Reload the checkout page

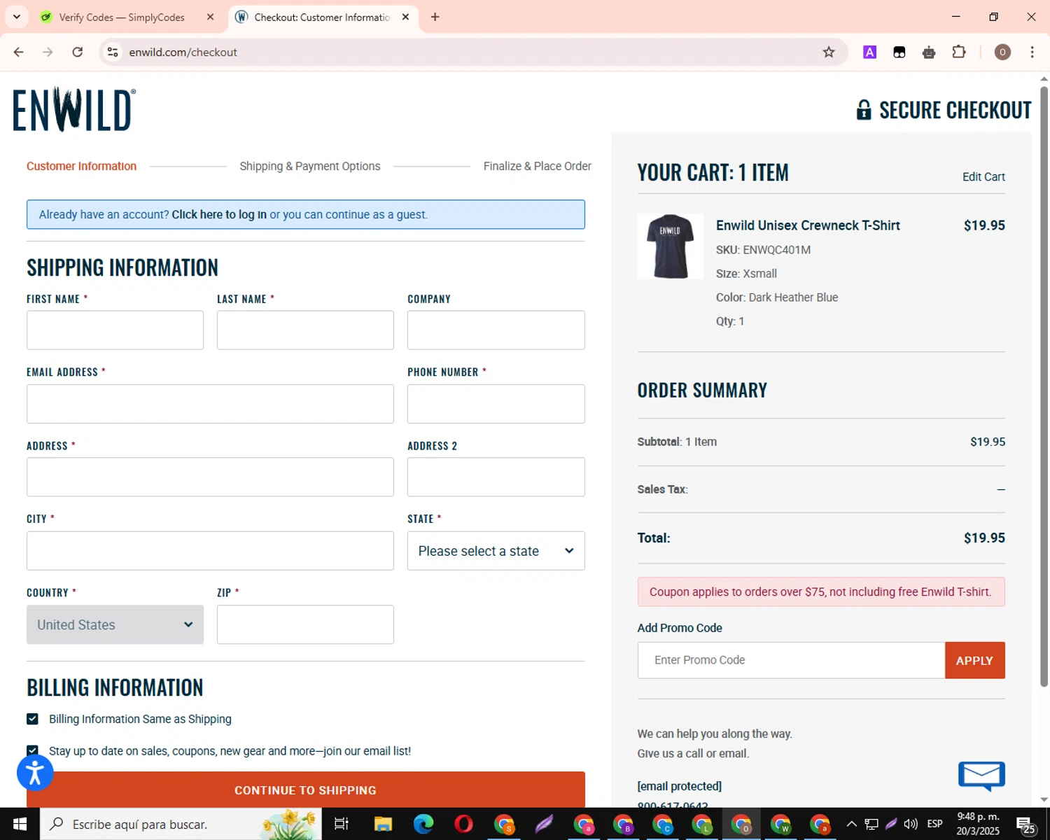[x=78, y=52]
